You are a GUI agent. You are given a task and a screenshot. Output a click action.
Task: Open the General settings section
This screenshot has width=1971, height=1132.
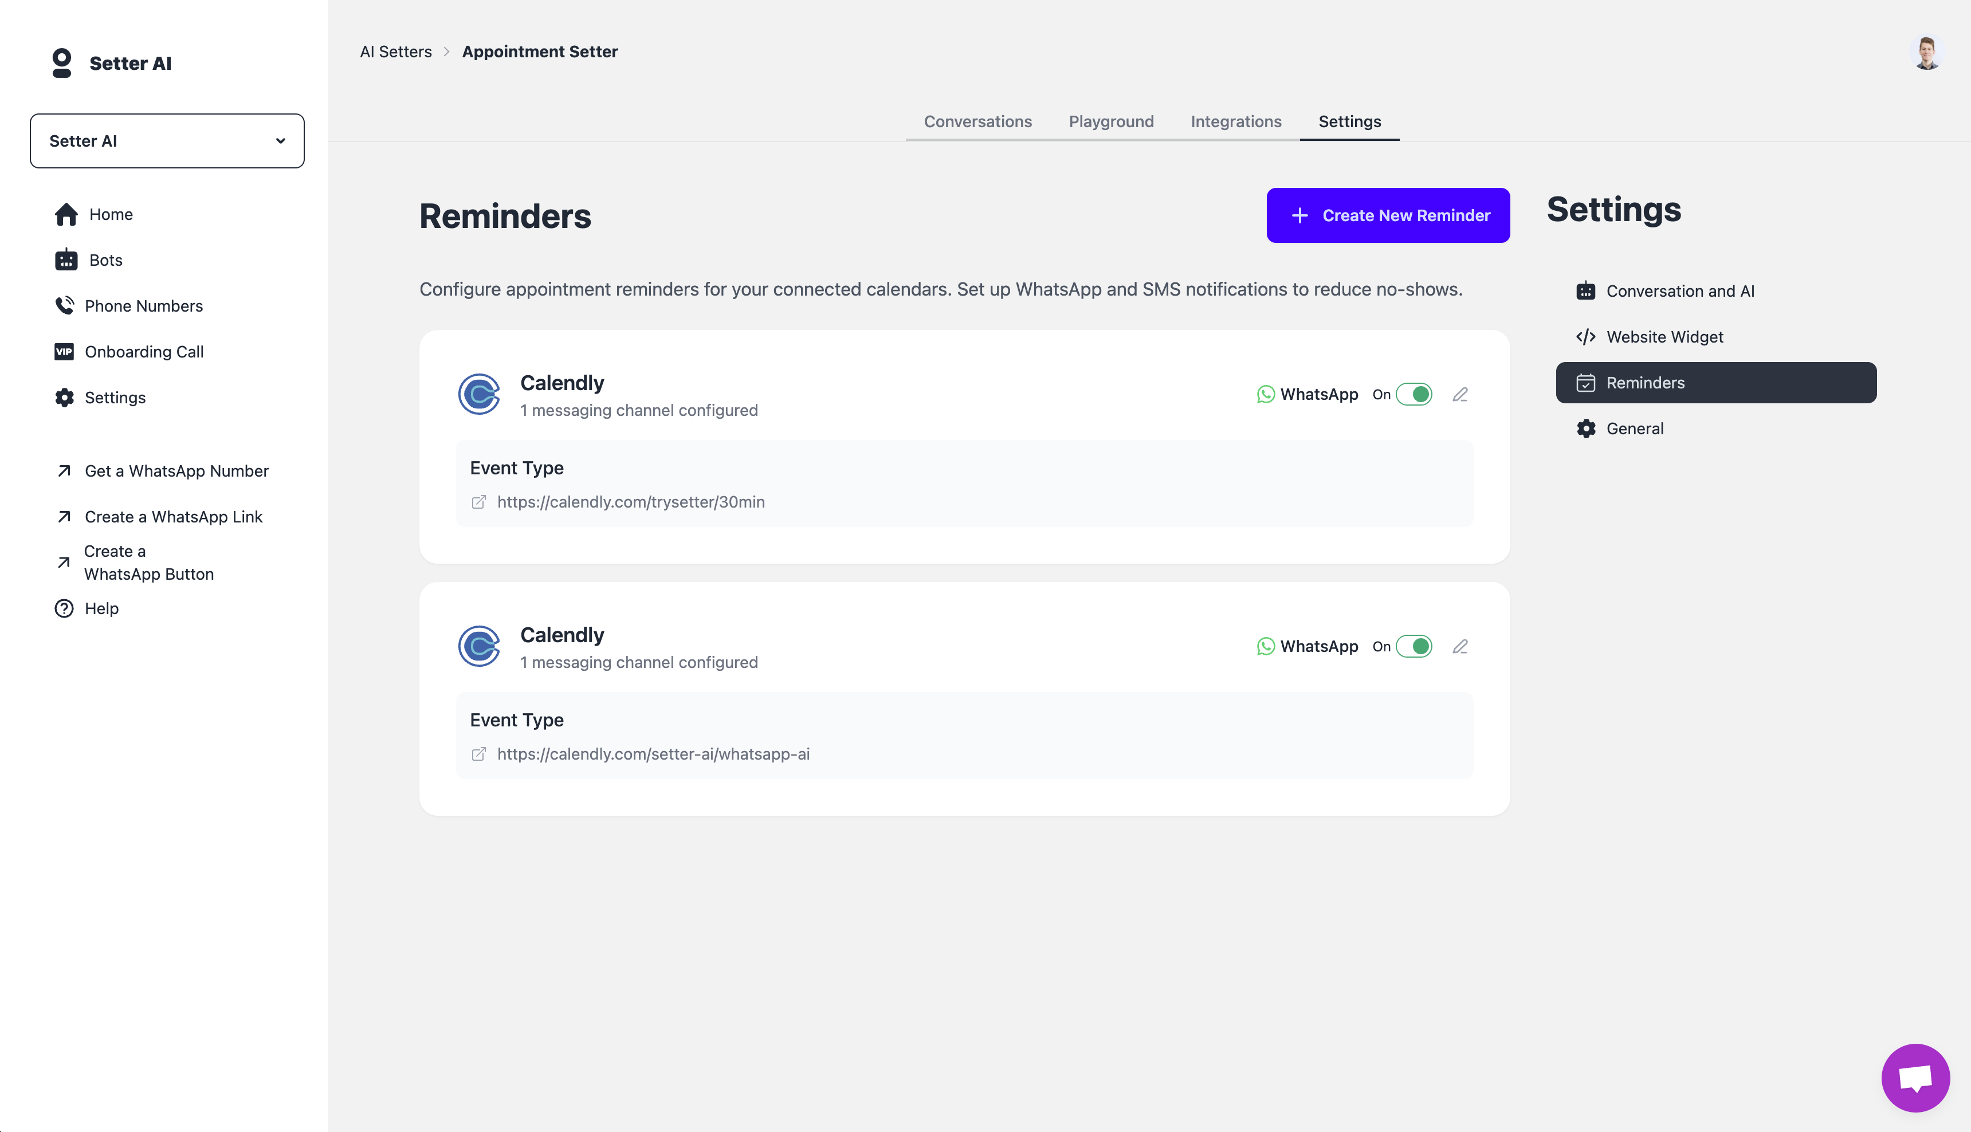point(1634,429)
